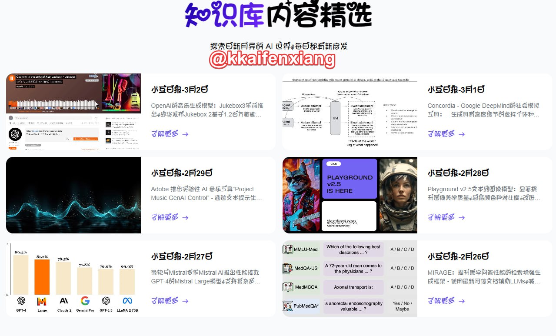Click the Adobe Project Music GenAI Control description
This screenshot has width=556, height=336.
(x=207, y=193)
